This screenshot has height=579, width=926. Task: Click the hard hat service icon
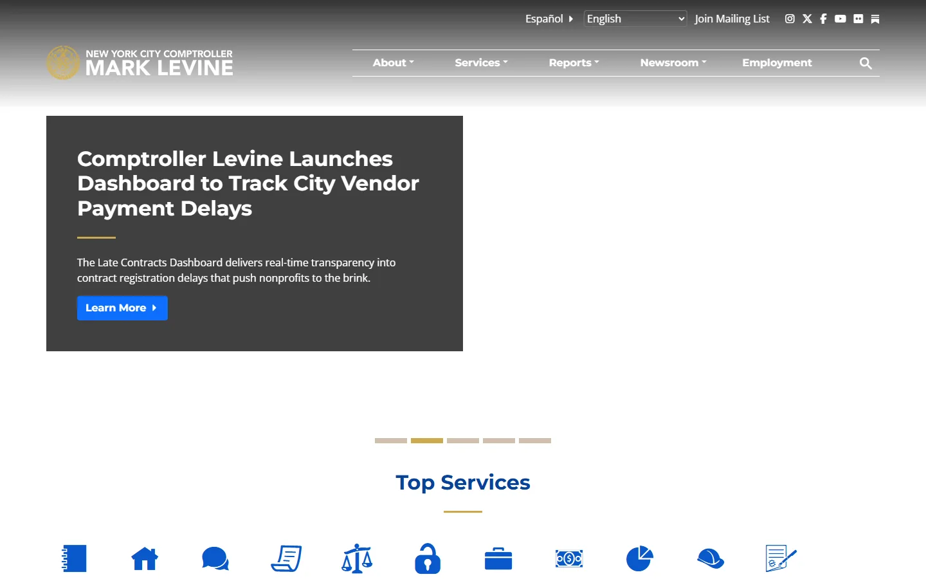point(711,558)
